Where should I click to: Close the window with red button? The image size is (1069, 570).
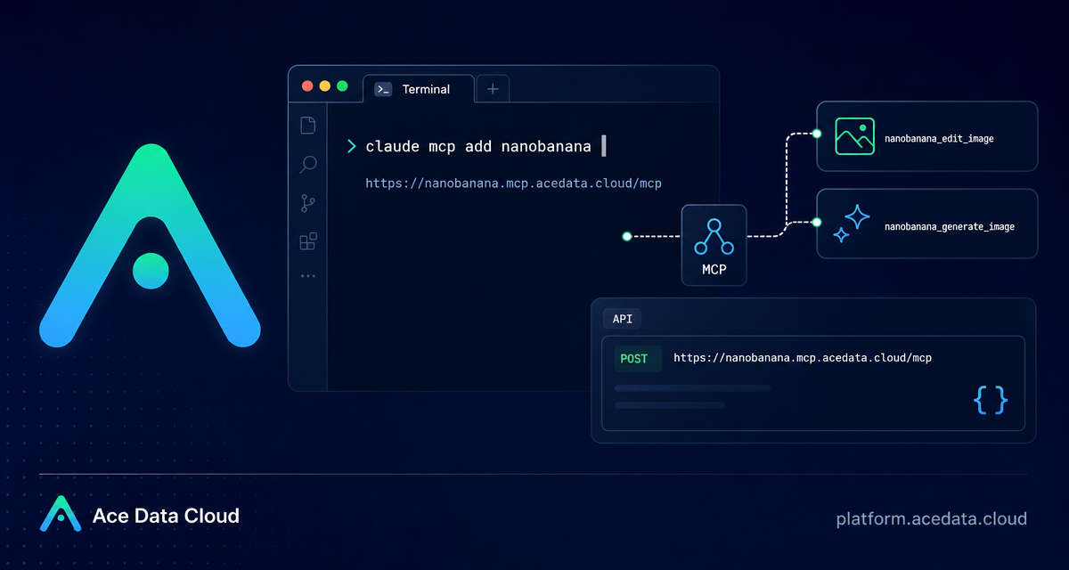coord(307,86)
